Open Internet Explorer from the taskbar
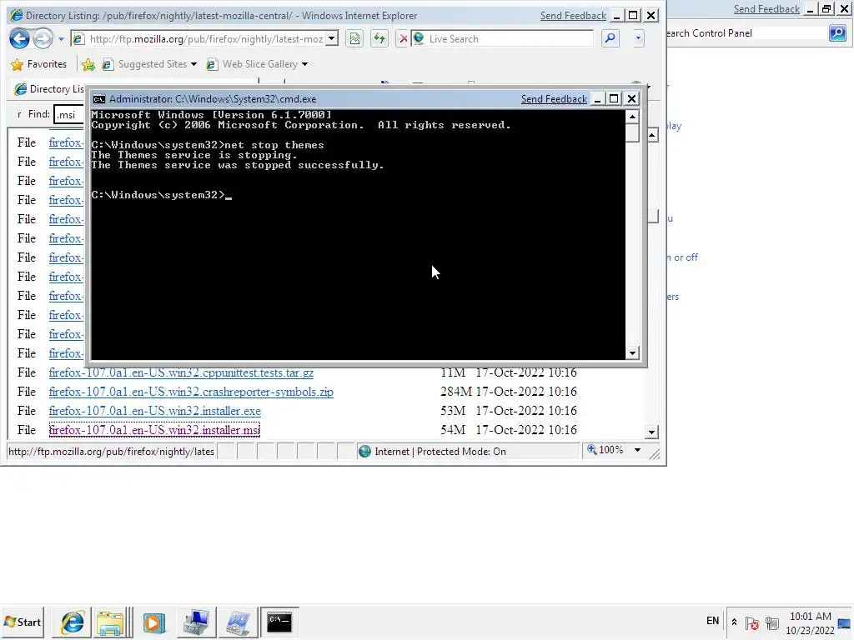The width and height of the screenshot is (854, 640). click(x=72, y=622)
